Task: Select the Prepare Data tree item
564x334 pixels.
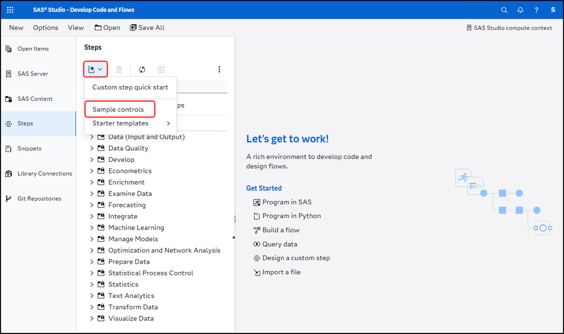Action: (129, 261)
